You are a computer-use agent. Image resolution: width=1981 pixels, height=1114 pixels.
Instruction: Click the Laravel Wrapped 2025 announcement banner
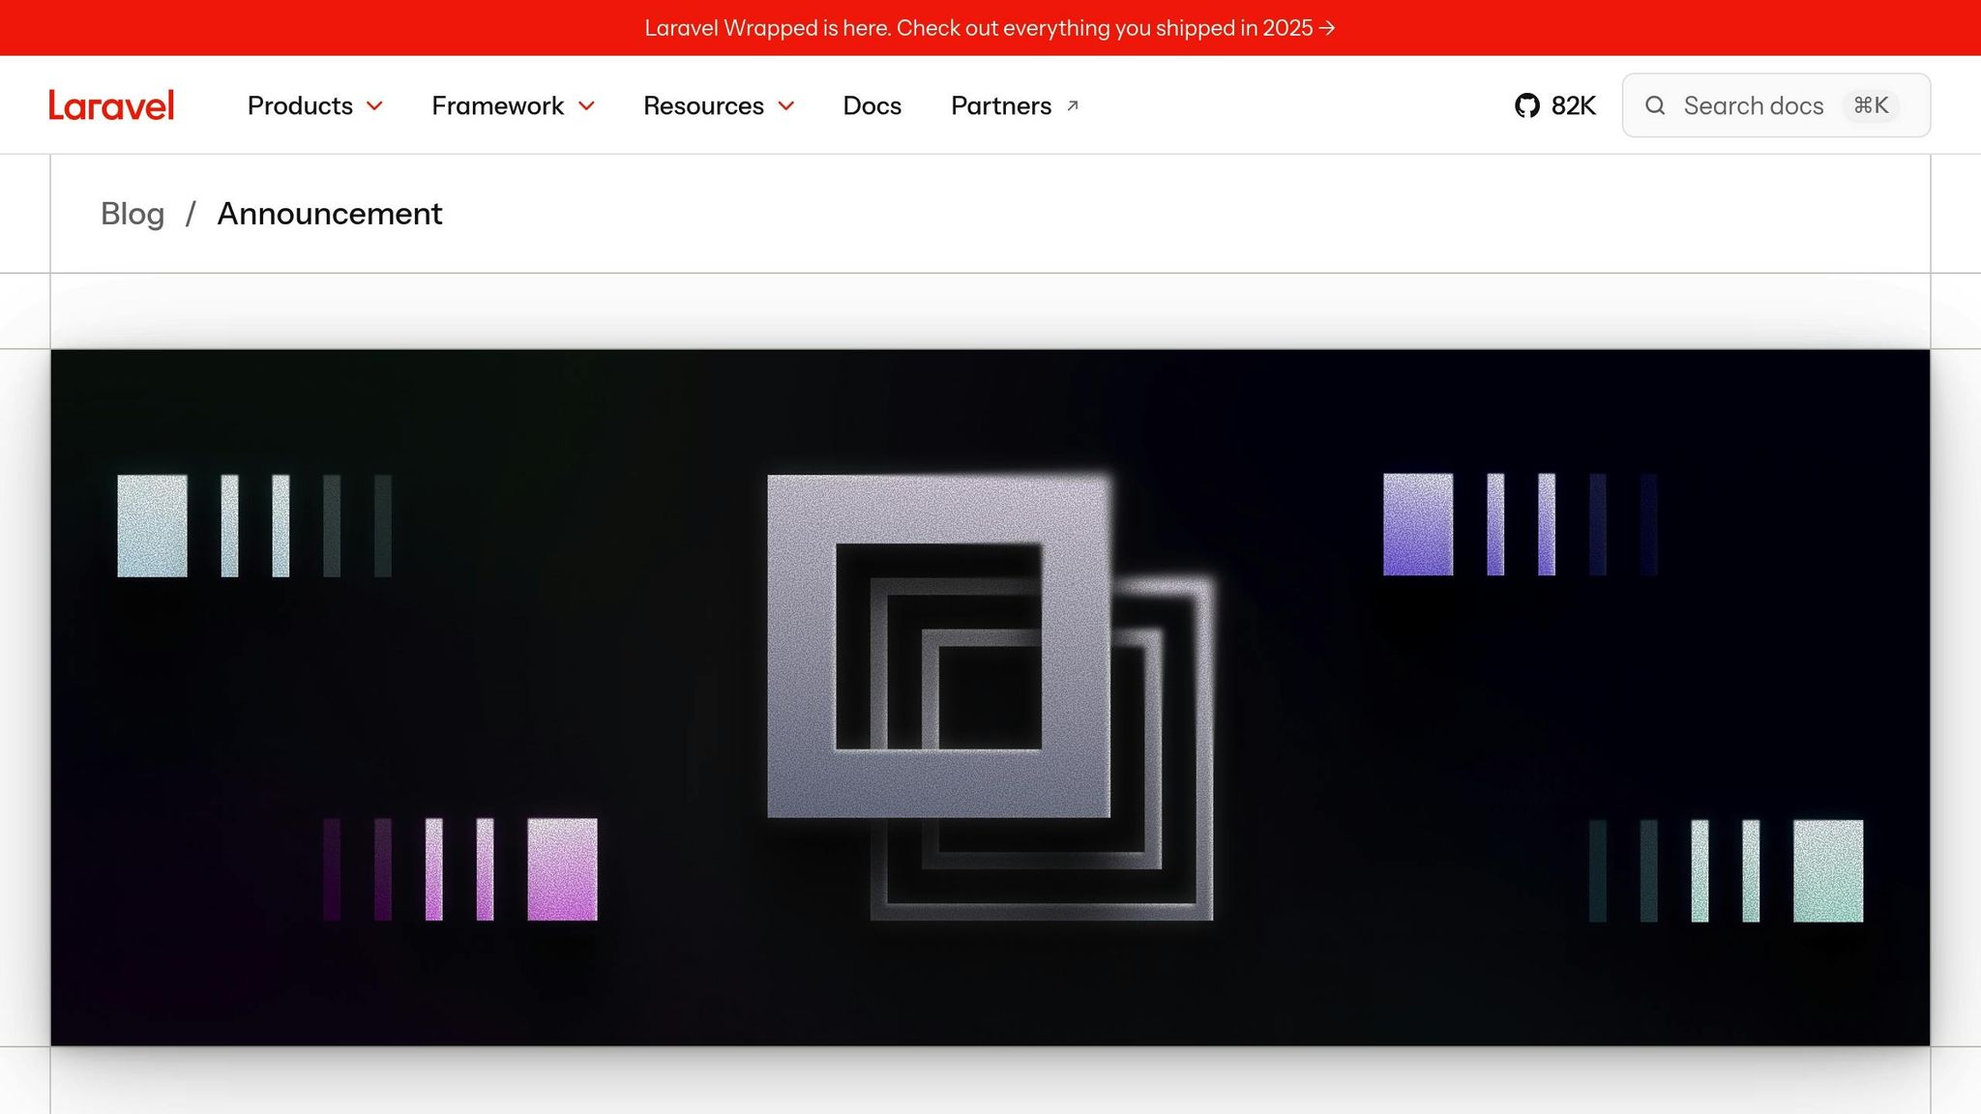pyautogui.click(x=990, y=28)
